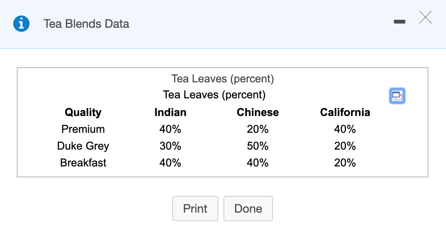
Task: Click the Breakfast California 20% cell
Action: pyautogui.click(x=345, y=163)
